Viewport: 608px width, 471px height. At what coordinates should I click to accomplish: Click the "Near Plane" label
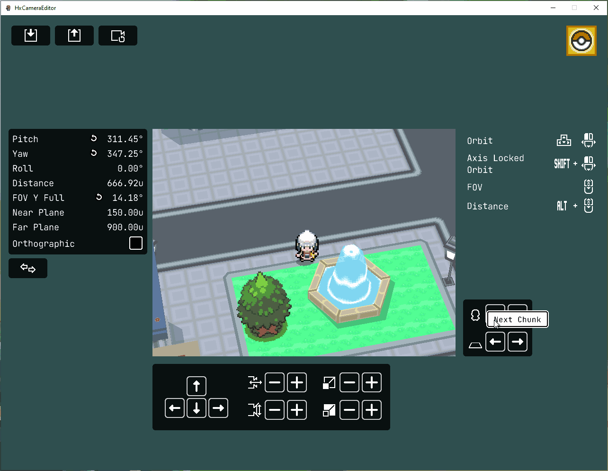tap(38, 212)
